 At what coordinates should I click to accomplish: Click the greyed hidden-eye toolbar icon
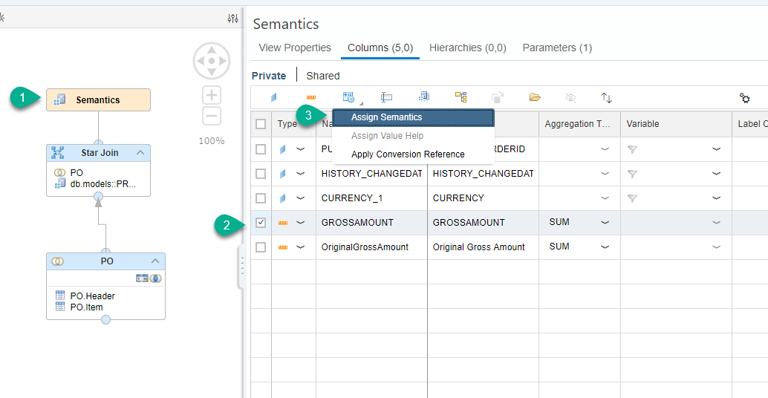tap(570, 97)
